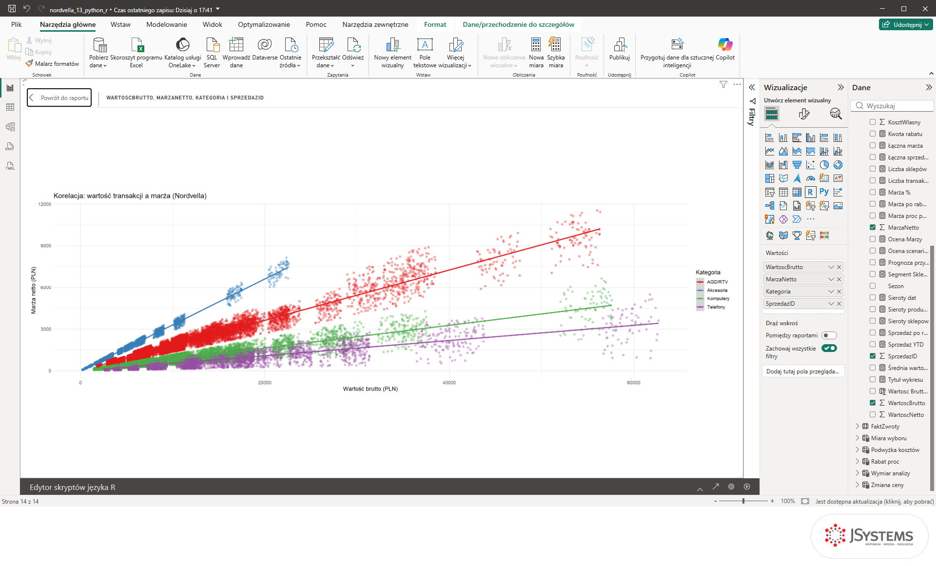This screenshot has width=936, height=566.
Task: Collapse the Wizualizacje pane chevrons
Action: coord(840,87)
